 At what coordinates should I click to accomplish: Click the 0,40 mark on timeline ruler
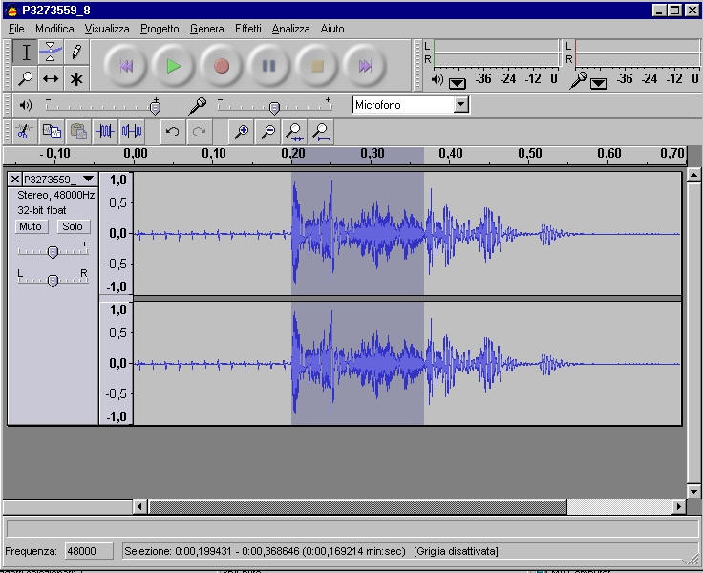click(x=451, y=154)
